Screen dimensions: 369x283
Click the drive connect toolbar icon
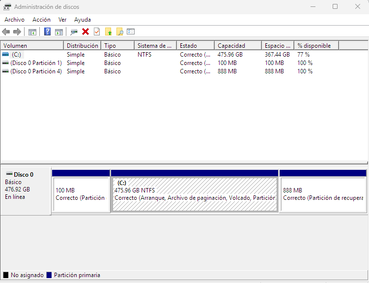(x=74, y=32)
